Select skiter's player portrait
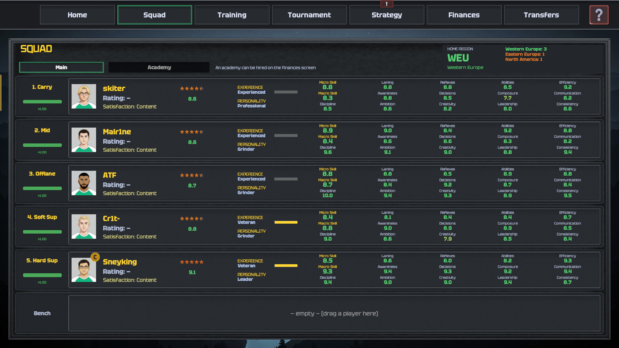 pyautogui.click(x=84, y=96)
